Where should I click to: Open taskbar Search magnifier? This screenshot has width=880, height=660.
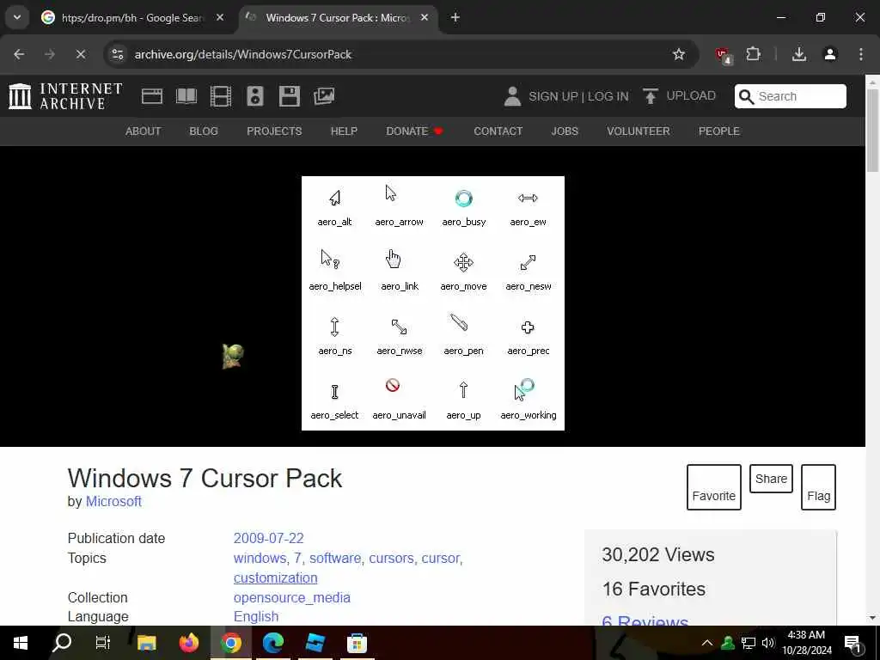coord(62,643)
